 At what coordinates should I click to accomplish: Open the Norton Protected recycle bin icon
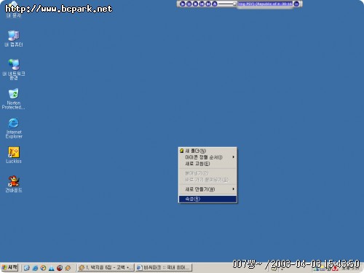point(13,99)
